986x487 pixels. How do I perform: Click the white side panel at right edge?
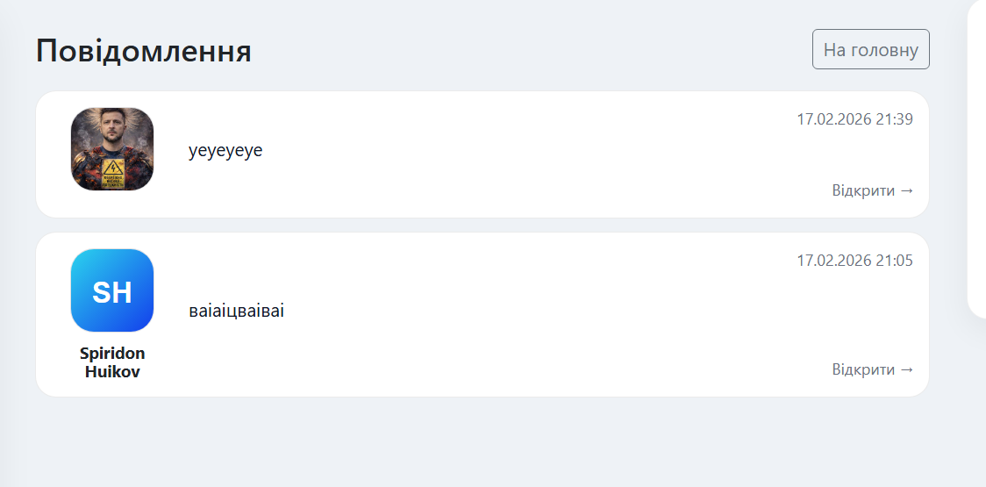(977, 158)
